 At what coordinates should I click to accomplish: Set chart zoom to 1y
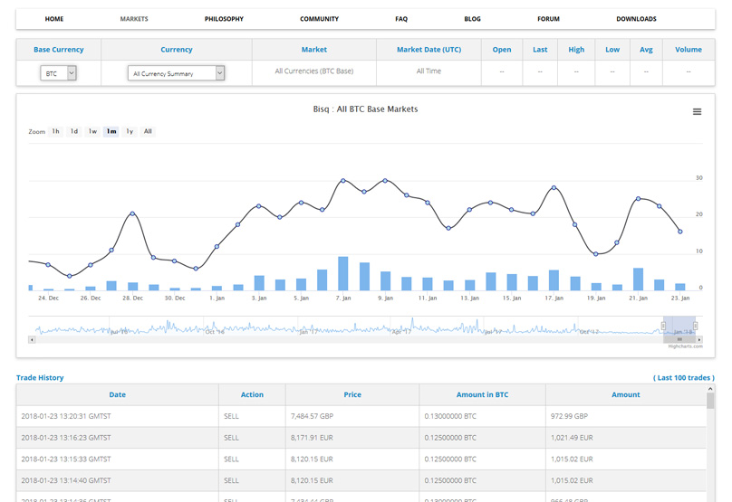(x=130, y=131)
